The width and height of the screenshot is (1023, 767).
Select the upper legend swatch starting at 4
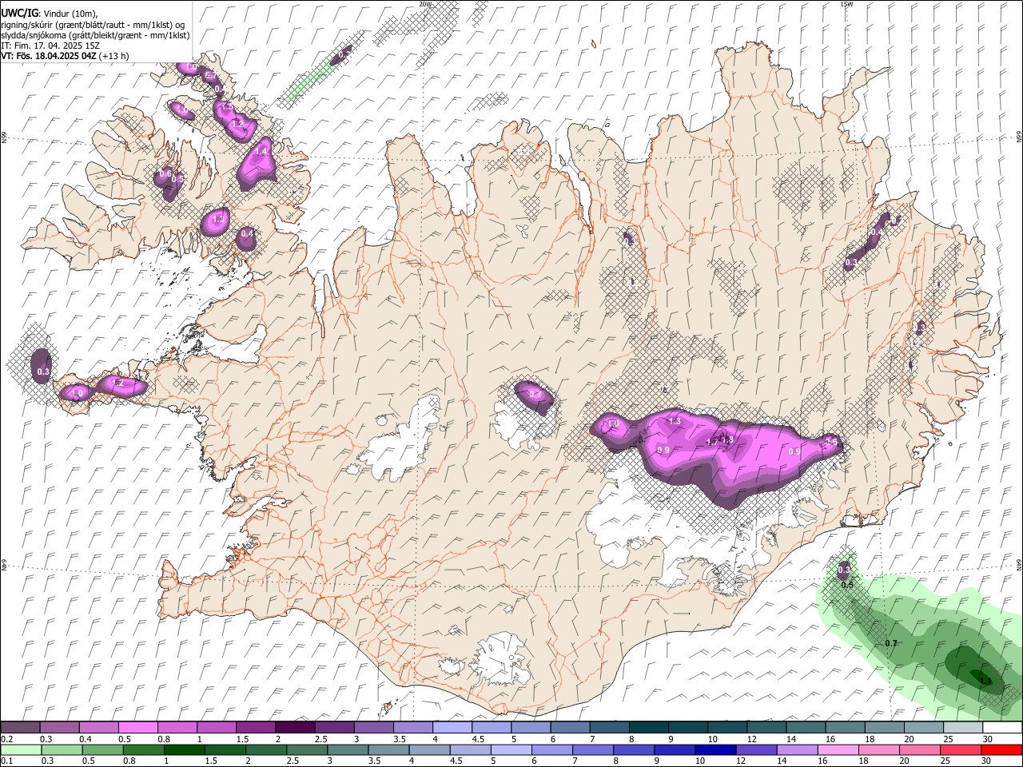(x=452, y=728)
